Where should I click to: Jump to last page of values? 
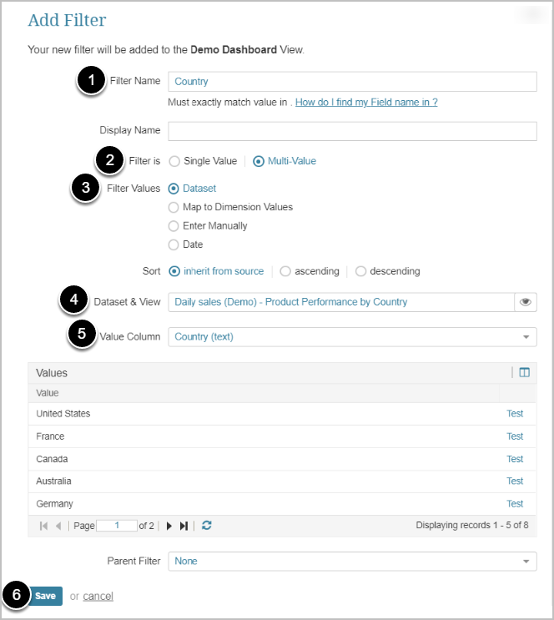[x=184, y=526]
